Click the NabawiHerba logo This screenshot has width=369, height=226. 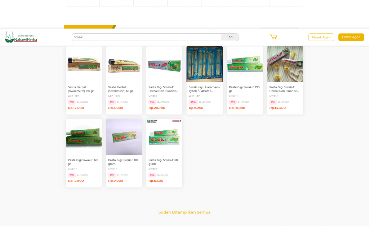[21, 37]
